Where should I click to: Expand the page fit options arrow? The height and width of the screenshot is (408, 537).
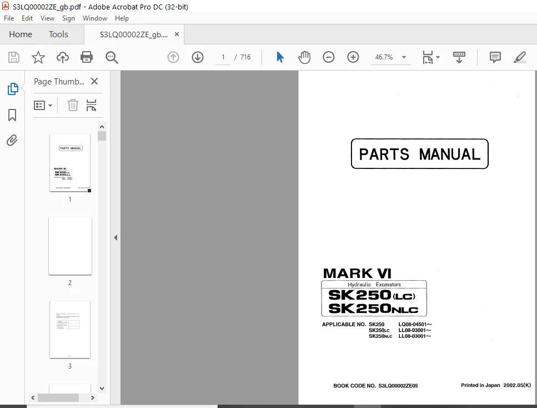(x=438, y=57)
